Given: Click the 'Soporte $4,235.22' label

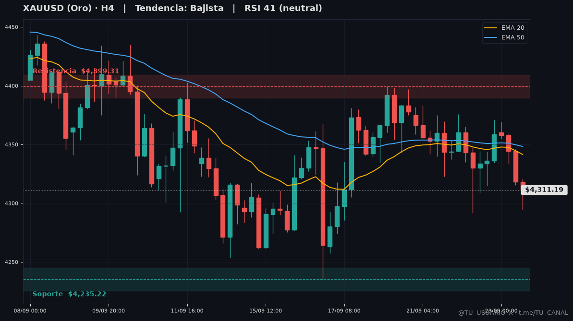Looking at the screenshot, I should click(69, 294).
